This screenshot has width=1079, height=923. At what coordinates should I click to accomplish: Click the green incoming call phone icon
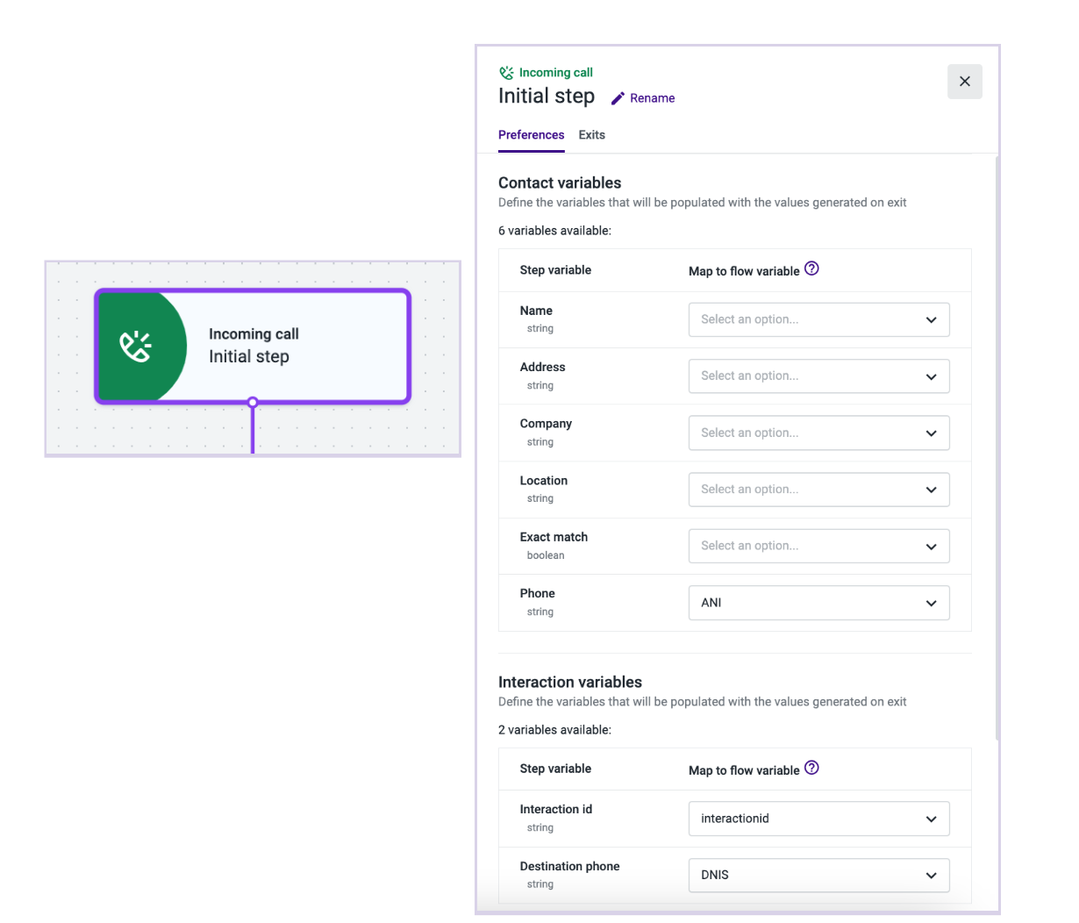coord(136,347)
